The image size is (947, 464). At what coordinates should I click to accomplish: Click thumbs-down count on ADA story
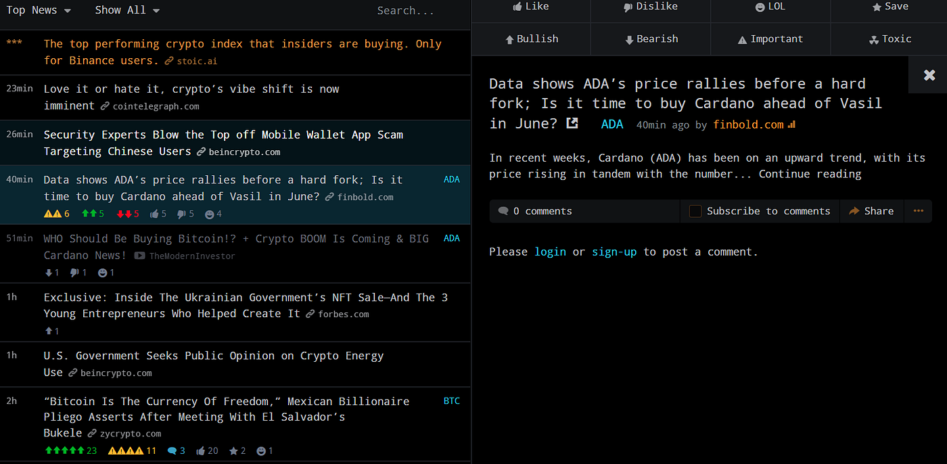(185, 214)
